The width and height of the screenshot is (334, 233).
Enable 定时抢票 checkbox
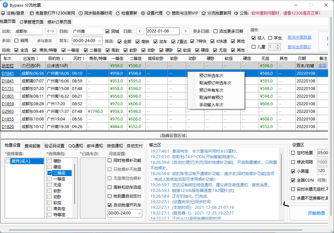pyautogui.click(x=293, y=153)
